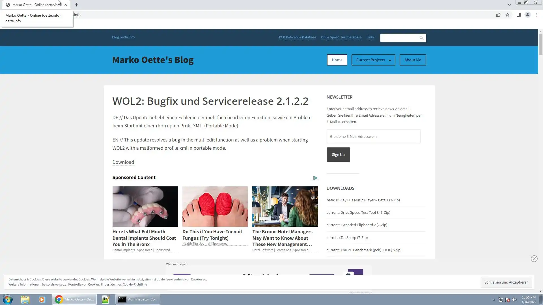Open the toenail fungus sponsored thumbnail
Image resolution: width=543 pixels, height=305 pixels.
[215, 206]
